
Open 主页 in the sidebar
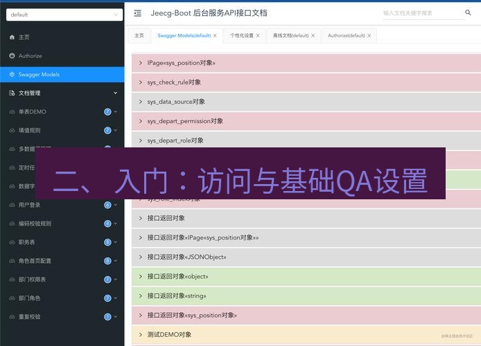pyautogui.click(x=62, y=37)
